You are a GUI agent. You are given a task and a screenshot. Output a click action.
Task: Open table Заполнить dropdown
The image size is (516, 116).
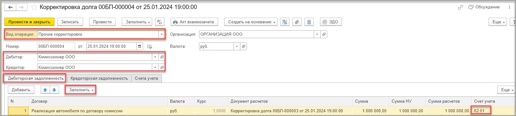(x=81, y=90)
